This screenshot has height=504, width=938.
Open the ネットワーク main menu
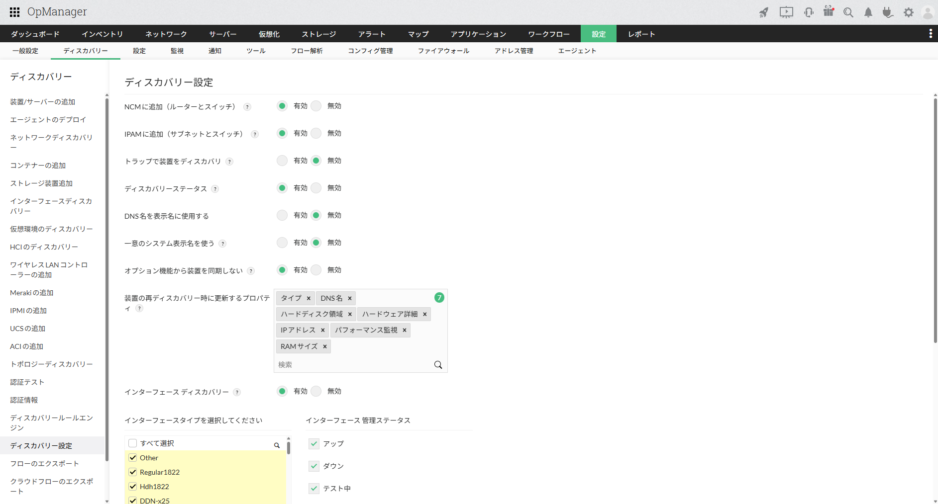coord(166,34)
